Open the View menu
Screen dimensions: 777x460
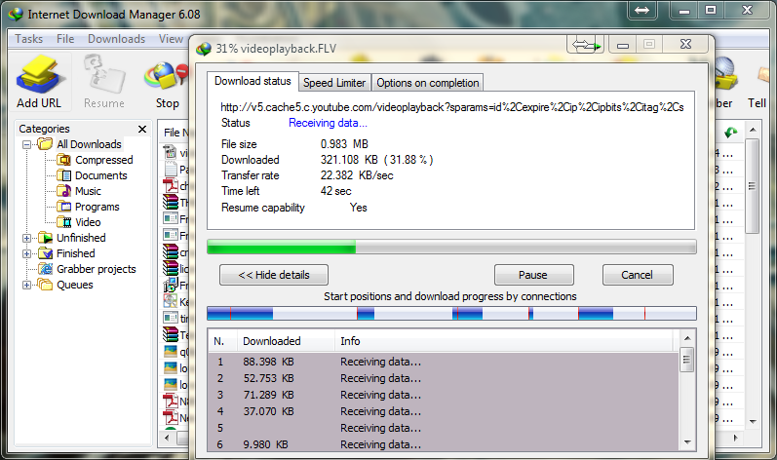tap(171, 39)
